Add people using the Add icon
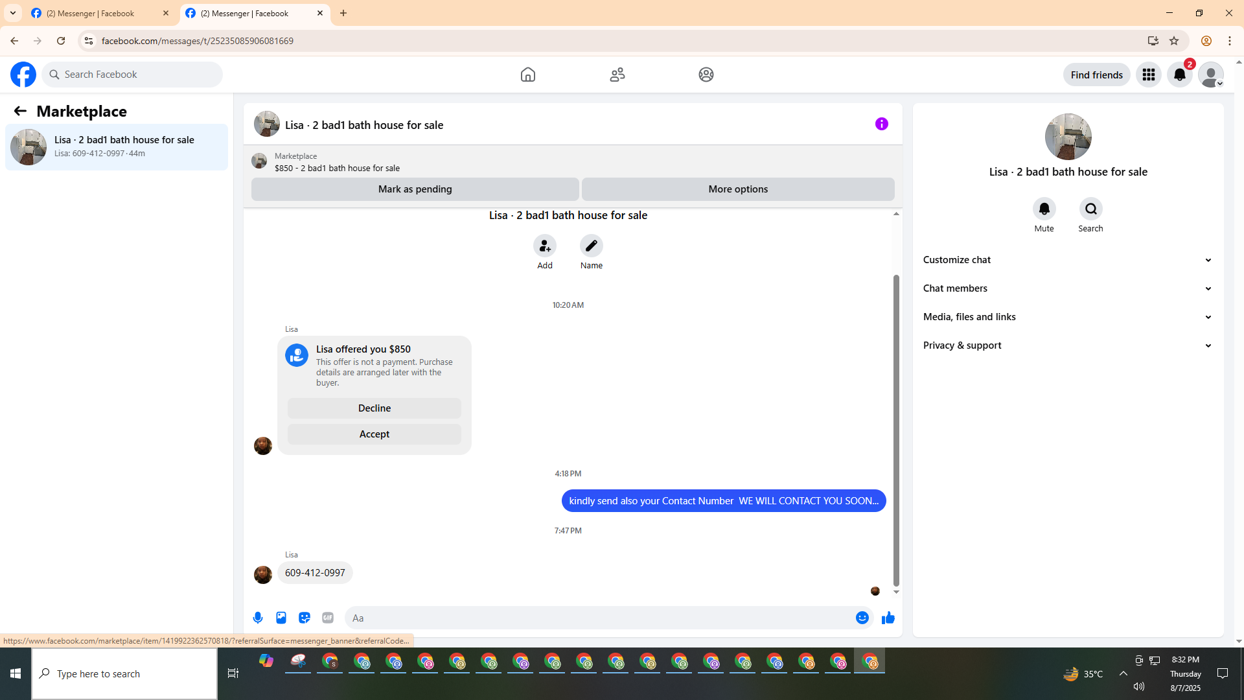This screenshot has height=700, width=1244. (545, 246)
